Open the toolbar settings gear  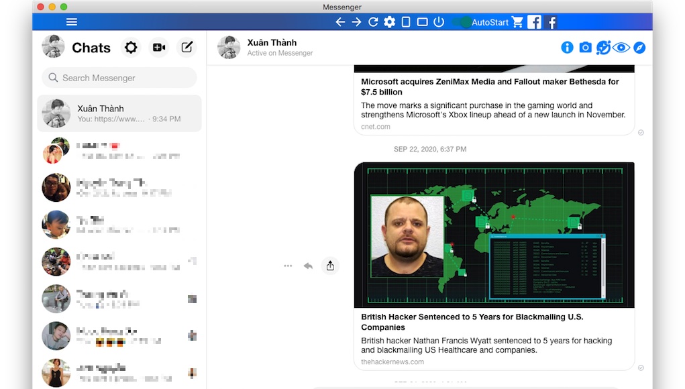click(x=389, y=22)
